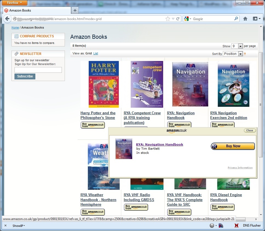Open RYA Diesel Engine Handbook link
This screenshot has height=231, width=265.
point(226,197)
